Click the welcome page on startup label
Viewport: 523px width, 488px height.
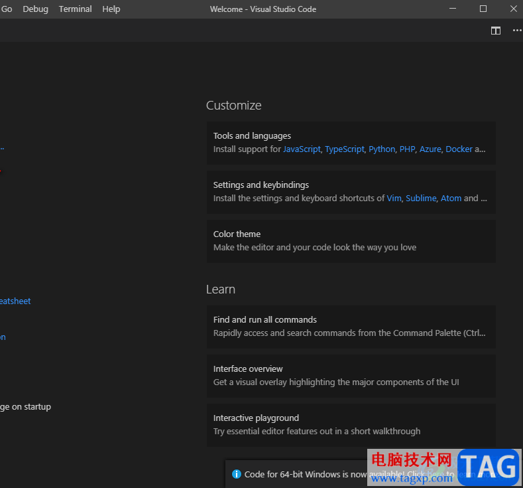pyautogui.click(x=25, y=407)
